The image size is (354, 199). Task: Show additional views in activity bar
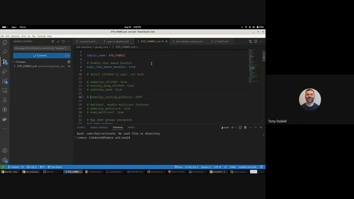click(x=5, y=129)
